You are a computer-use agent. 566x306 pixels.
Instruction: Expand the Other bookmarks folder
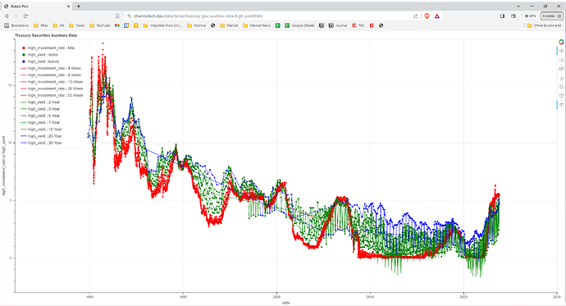(x=544, y=25)
